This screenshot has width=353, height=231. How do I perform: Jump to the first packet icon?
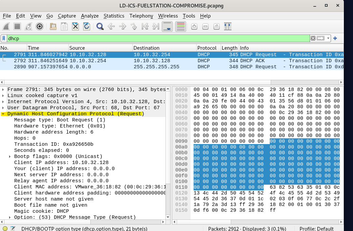pyautogui.click(x=145, y=26)
